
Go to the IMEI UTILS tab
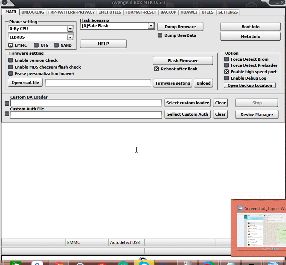[x=110, y=12]
